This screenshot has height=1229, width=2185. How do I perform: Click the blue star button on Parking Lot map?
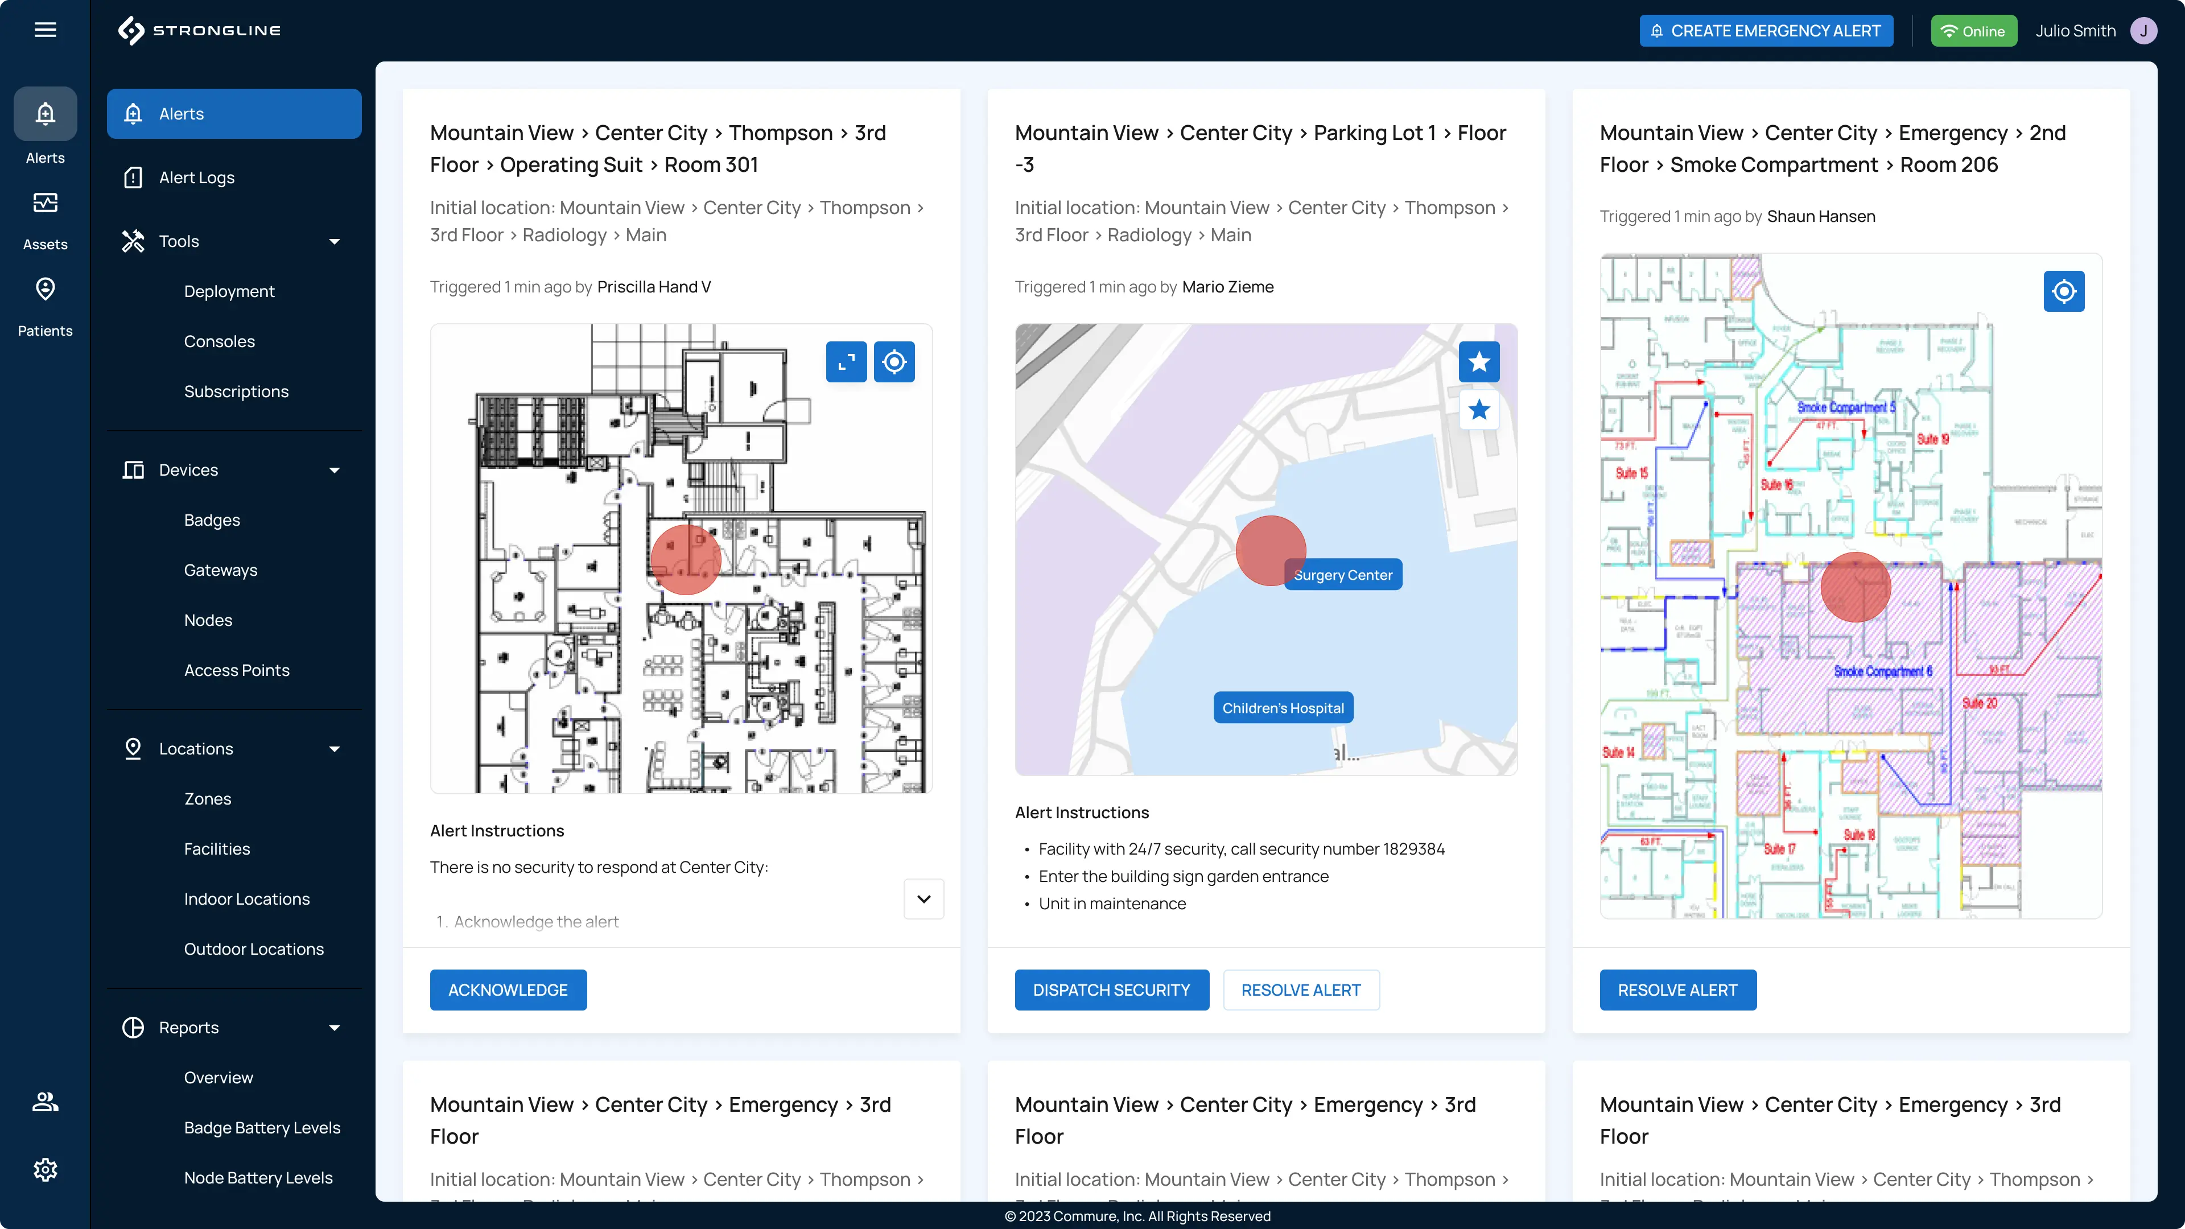(x=1479, y=362)
